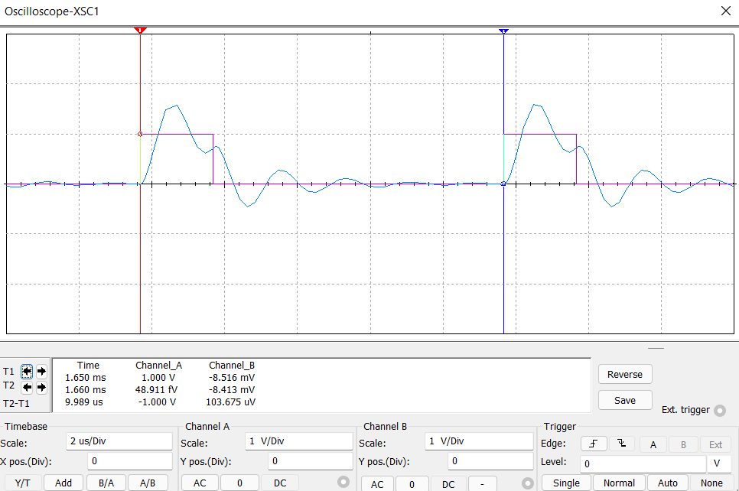This screenshot has height=491, width=739.
Task: Toggle Ext. trigger terminal indicator
Action: (720, 411)
